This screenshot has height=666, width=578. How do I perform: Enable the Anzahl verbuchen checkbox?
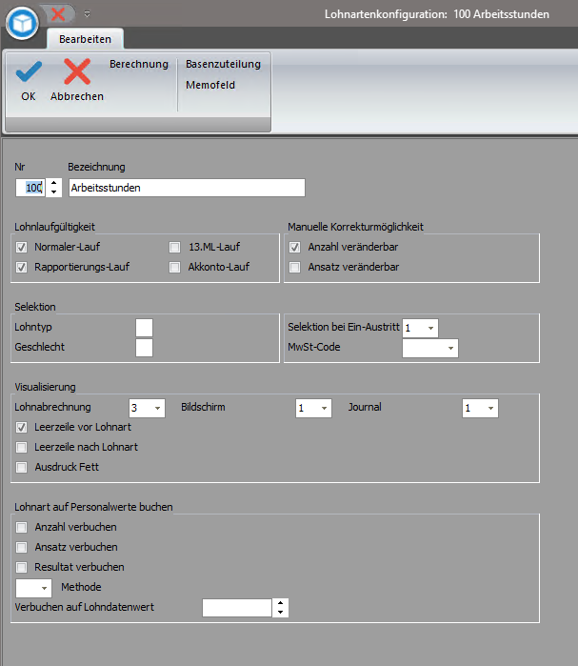coord(21,527)
